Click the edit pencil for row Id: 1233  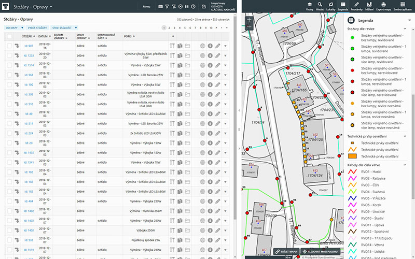218,54
